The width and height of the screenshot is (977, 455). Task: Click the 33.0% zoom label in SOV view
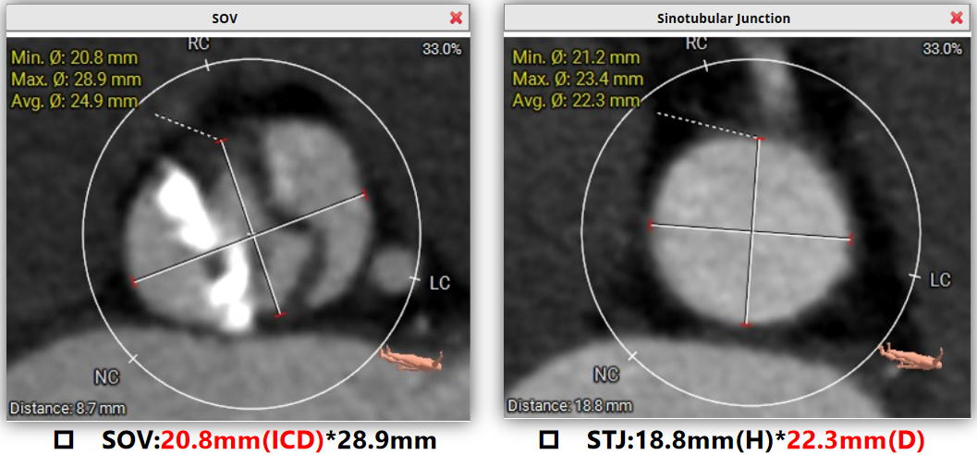click(x=443, y=50)
